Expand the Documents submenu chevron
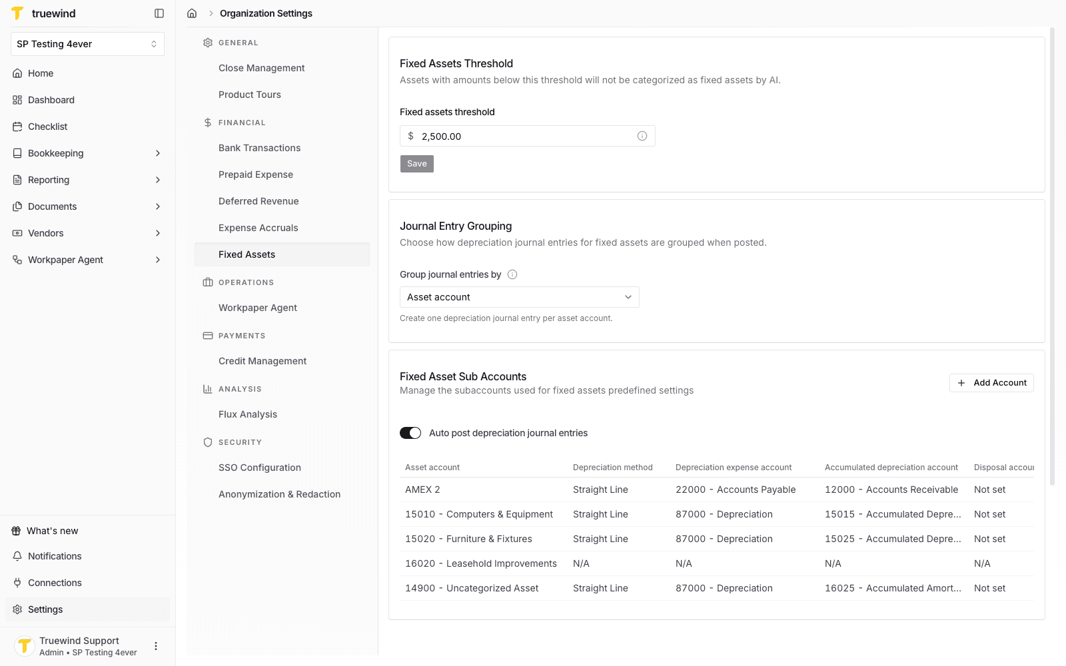 point(158,206)
